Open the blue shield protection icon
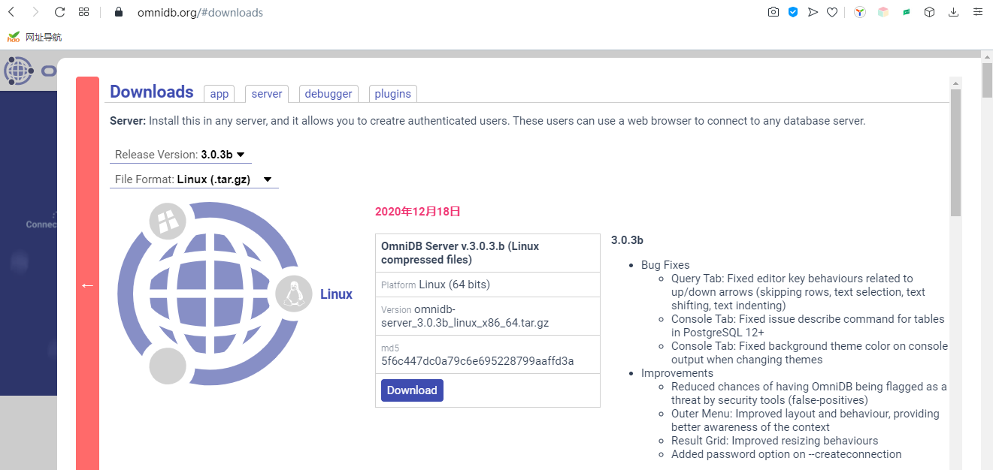The height and width of the screenshot is (470, 993). (792, 12)
